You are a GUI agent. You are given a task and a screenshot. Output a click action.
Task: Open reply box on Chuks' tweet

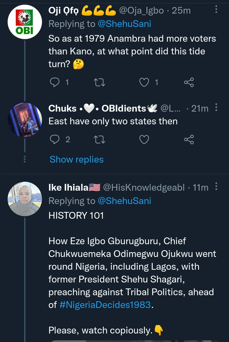point(54,139)
